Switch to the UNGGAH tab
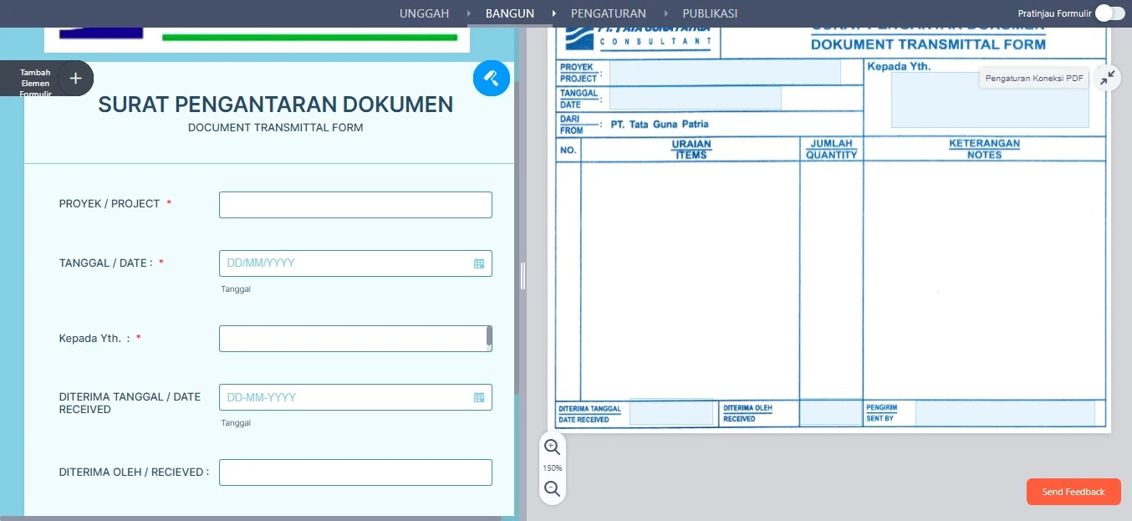1132x521 pixels. (424, 13)
